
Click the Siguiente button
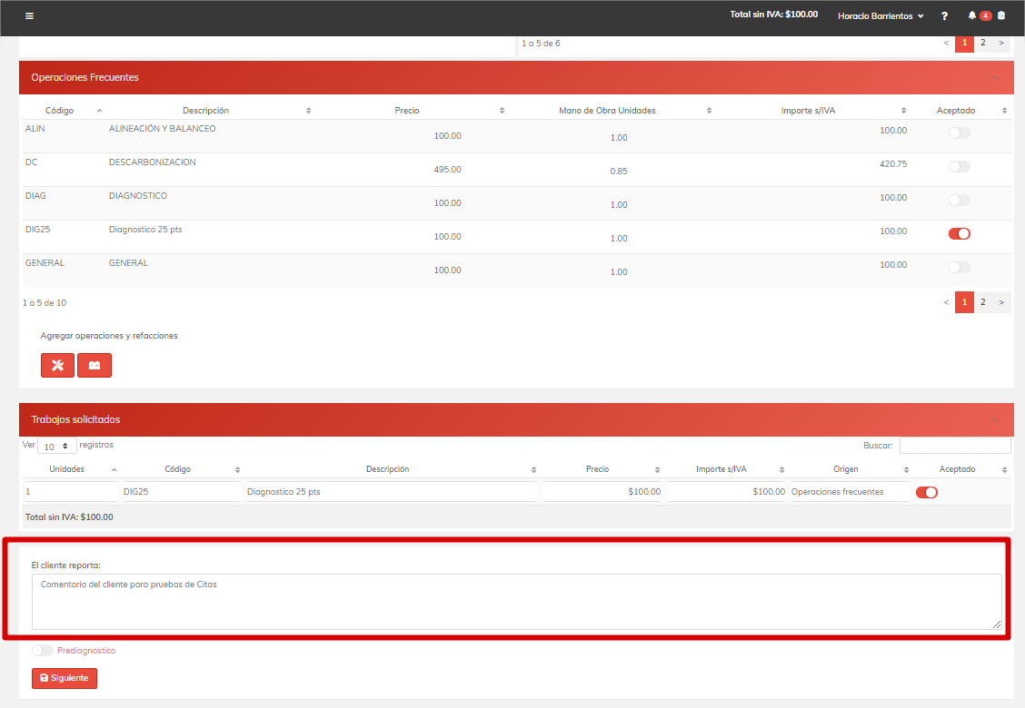(65, 678)
